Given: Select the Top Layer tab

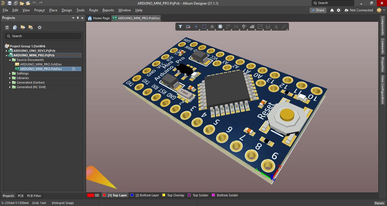Looking at the screenshot, I should (x=115, y=195).
